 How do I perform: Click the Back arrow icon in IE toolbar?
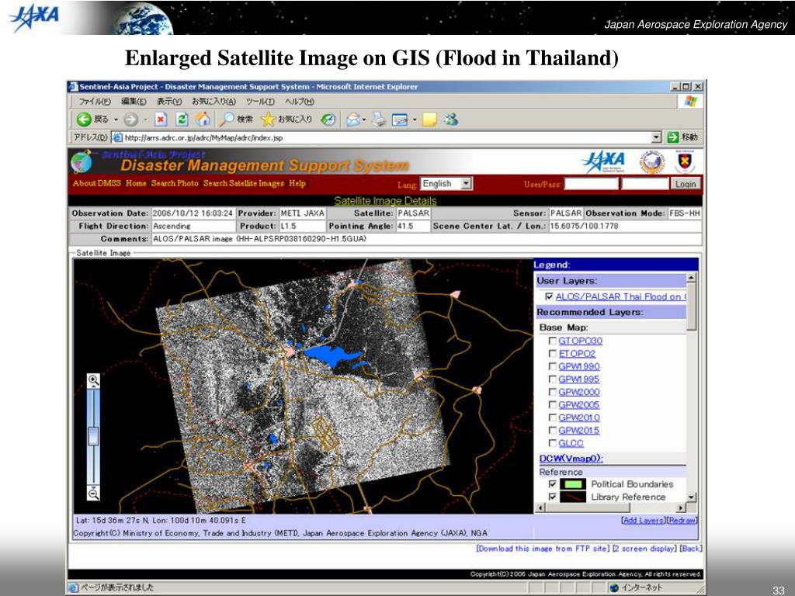[x=84, y=120]
